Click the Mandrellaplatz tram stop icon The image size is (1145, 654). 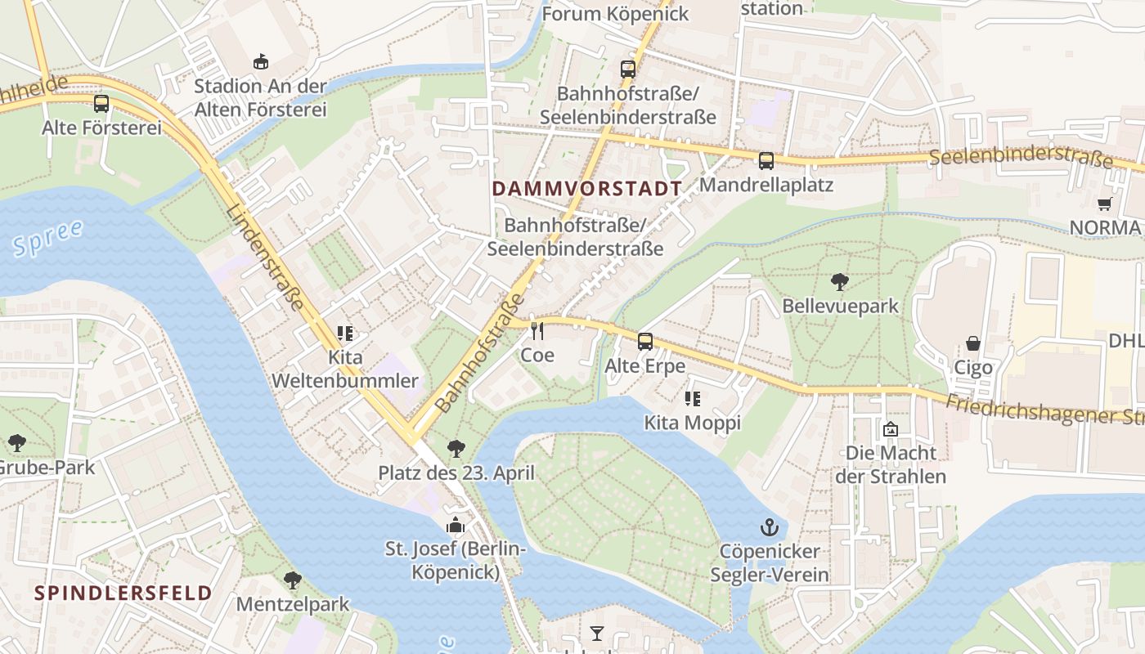coord(766,161)
